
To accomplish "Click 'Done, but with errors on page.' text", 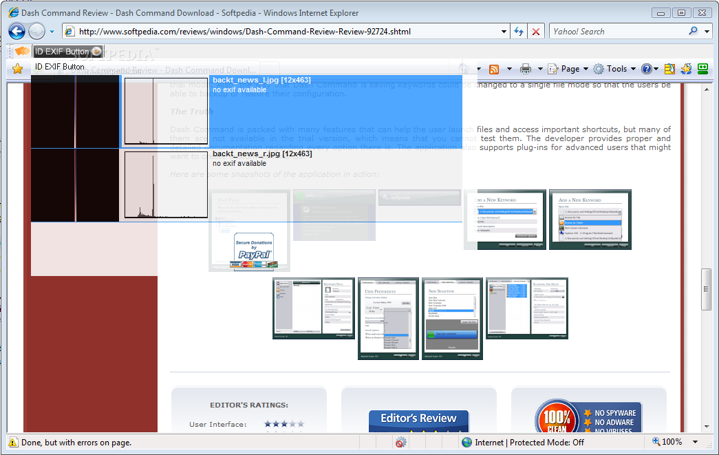I will click(x=76, y=443).
